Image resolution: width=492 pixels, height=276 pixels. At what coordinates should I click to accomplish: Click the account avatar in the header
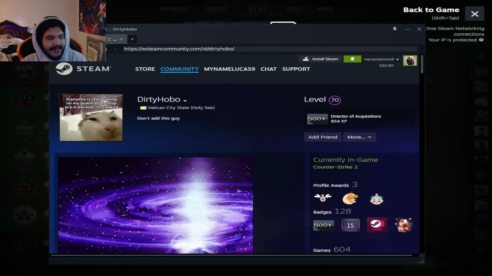[410, 61]
